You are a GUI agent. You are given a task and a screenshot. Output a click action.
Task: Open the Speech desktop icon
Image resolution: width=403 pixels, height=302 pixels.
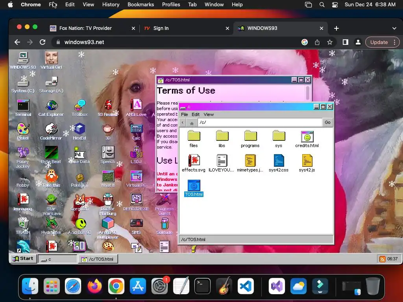108,155
